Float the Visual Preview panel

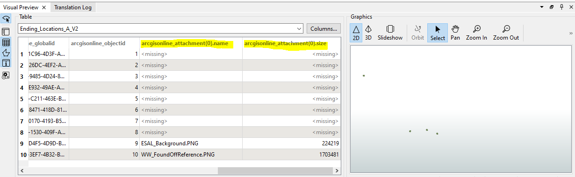[x=551, y=7]
